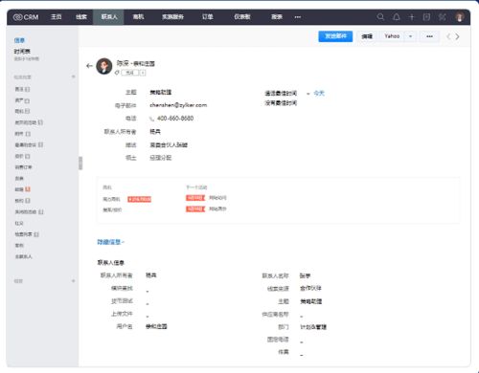Screen dimensions: 479x373
Task: Go back using the left arrow beside contact photo
Action: coord(89,66)
